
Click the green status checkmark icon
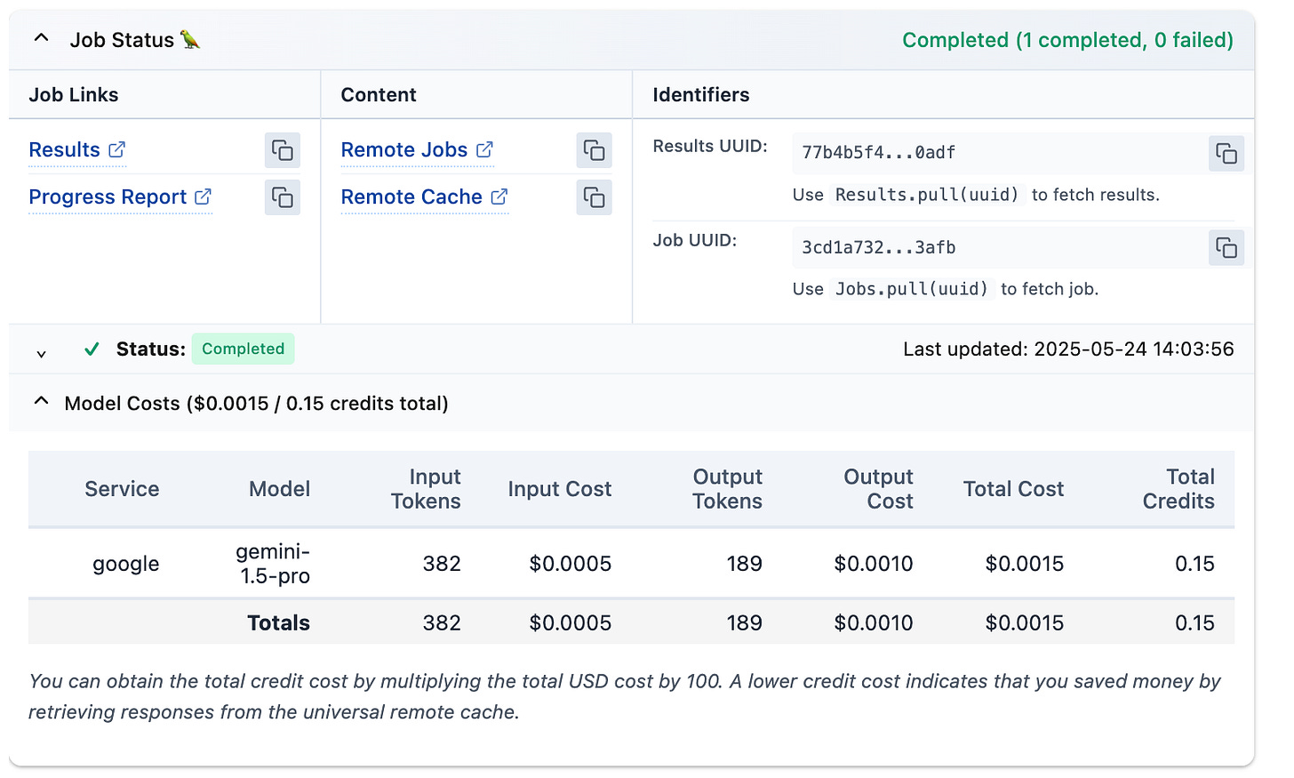tap(92, 349)
